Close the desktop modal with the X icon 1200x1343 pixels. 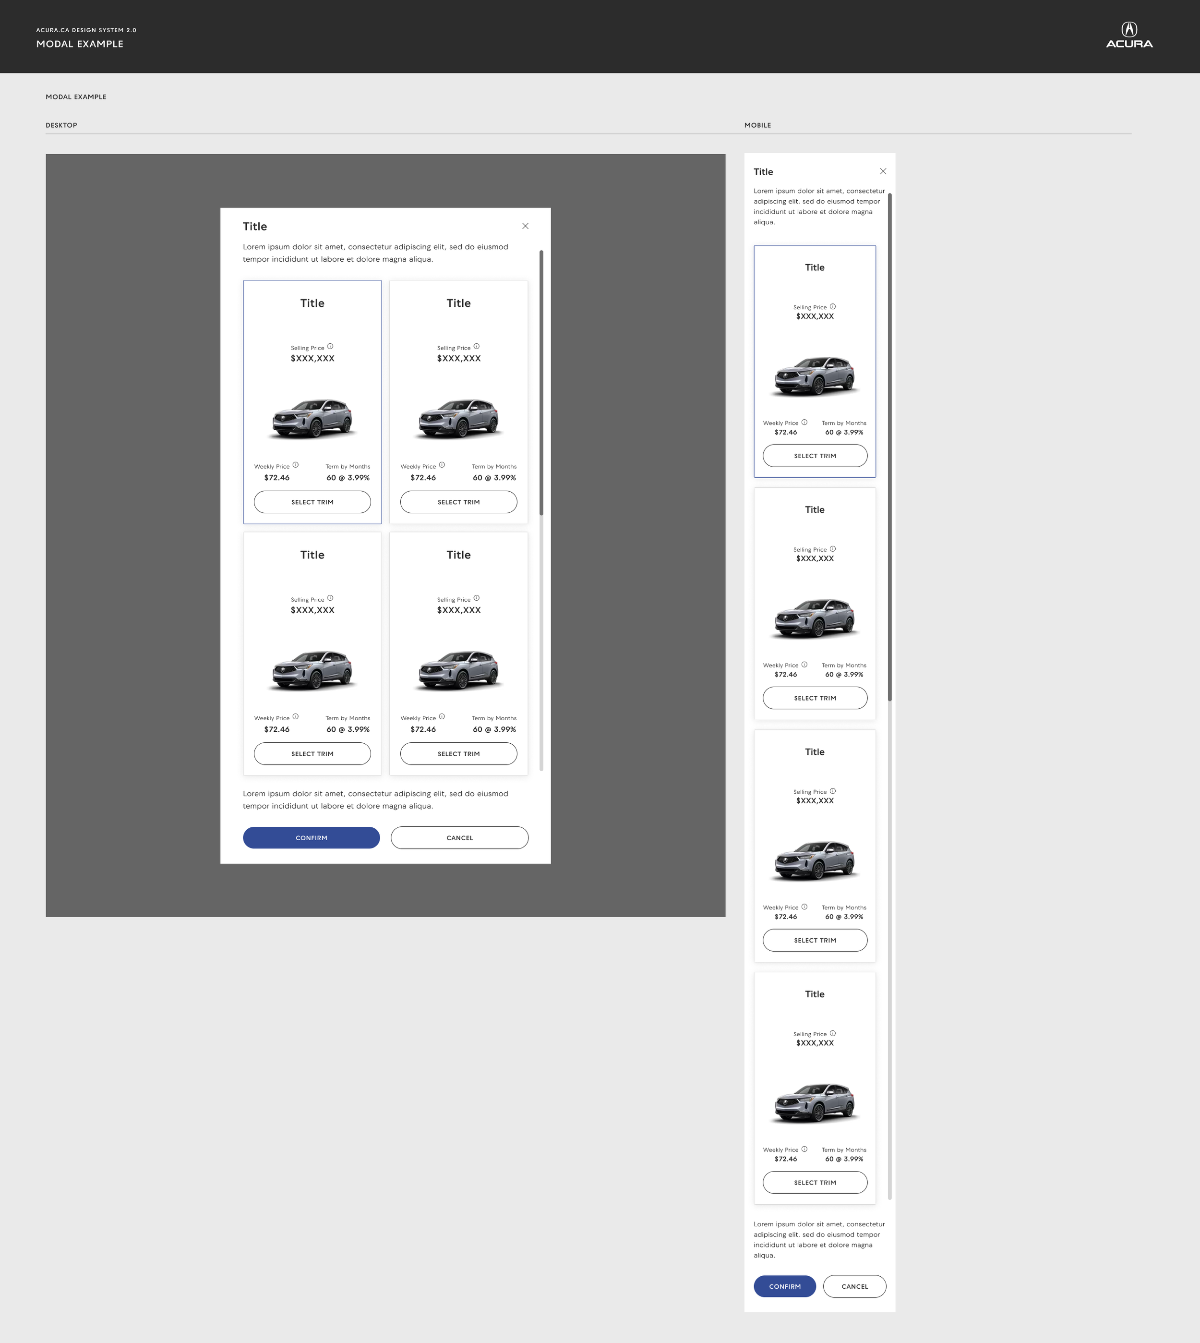(x=526, y=226)
